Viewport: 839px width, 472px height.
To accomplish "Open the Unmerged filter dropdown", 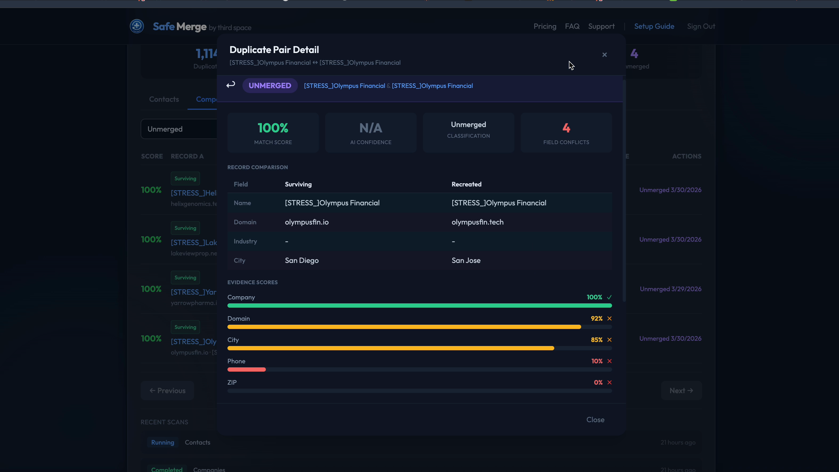I will click(178, 129).
